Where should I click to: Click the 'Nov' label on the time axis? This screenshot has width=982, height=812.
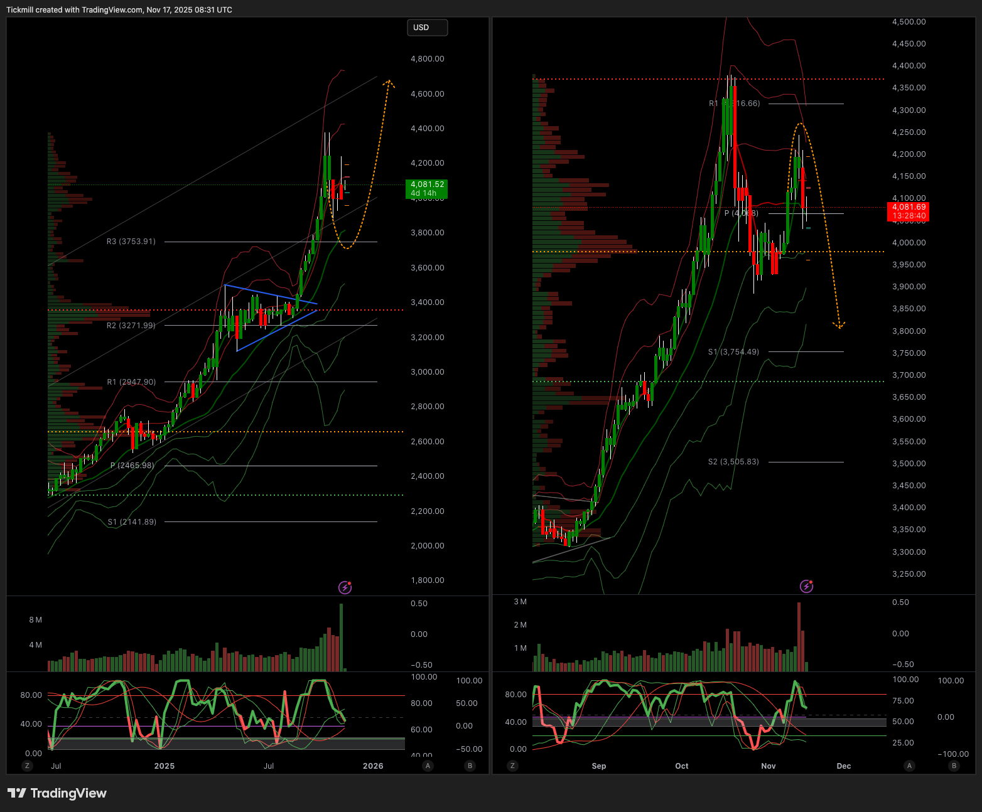(768, 766)
